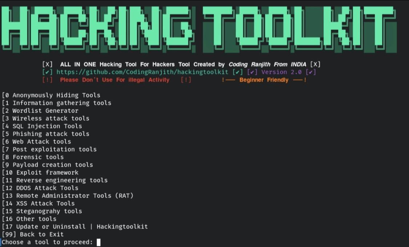
Task: Click the purple Version 2.0 label
Action: click(x=281, y=72)
